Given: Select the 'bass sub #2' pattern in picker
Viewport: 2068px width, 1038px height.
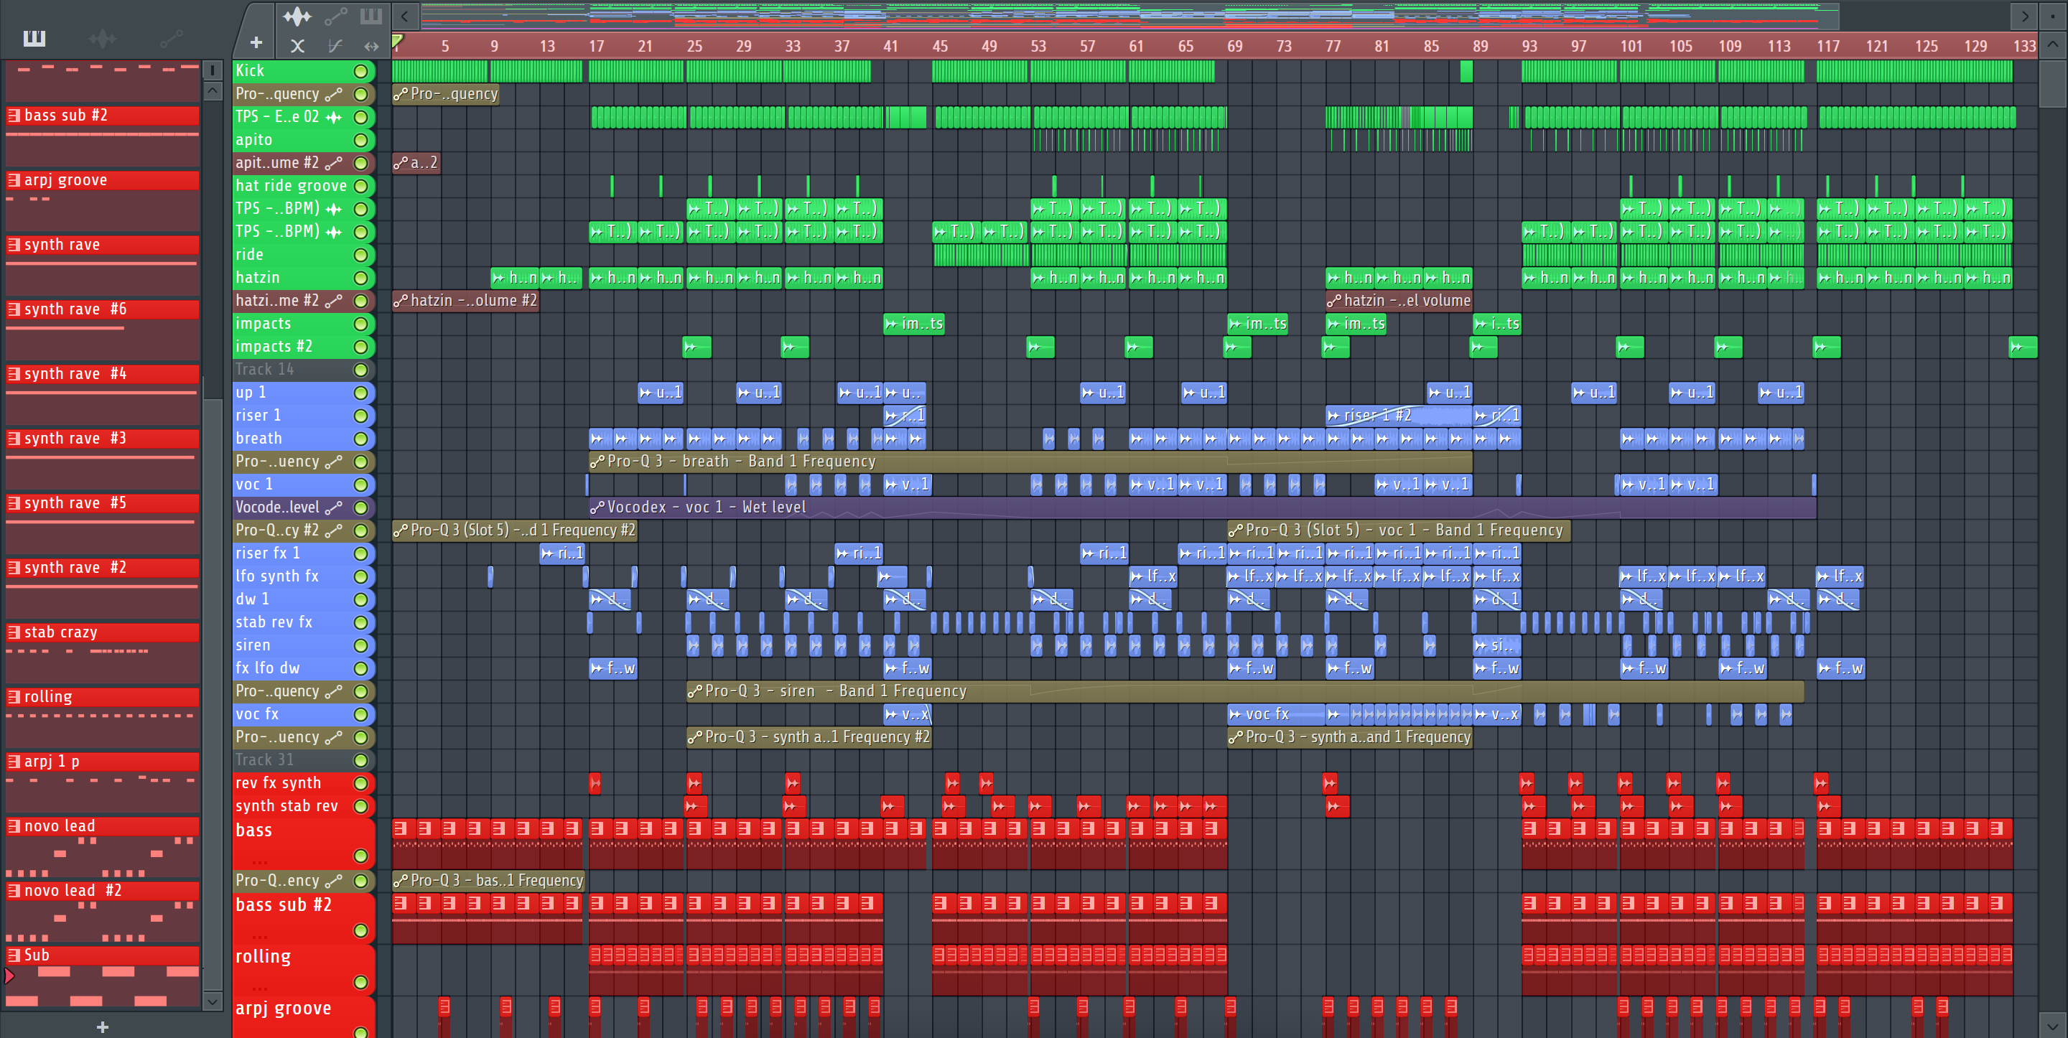Looking at the screenshot, I should 103,116.
